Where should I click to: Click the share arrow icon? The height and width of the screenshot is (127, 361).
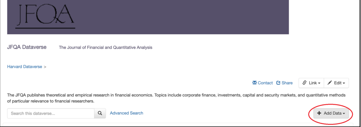[x=279, y=83]
